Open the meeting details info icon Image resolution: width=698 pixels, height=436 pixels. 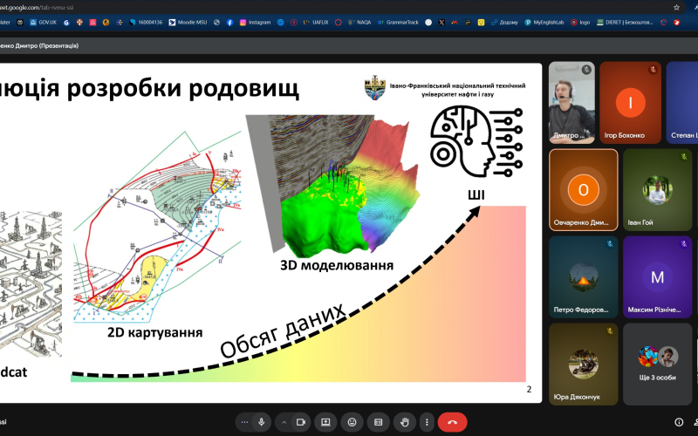(679, 422)
